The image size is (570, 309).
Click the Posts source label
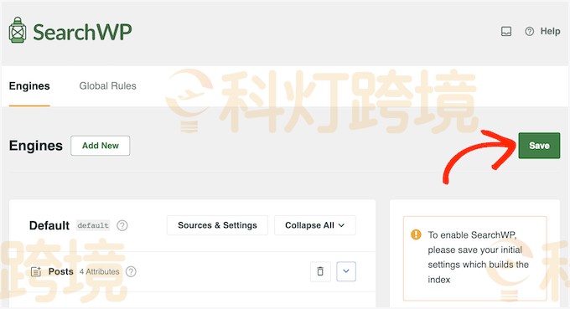click(60, 271)
